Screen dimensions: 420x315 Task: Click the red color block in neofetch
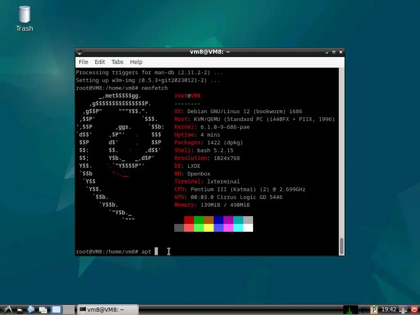(x=189, y=220)
